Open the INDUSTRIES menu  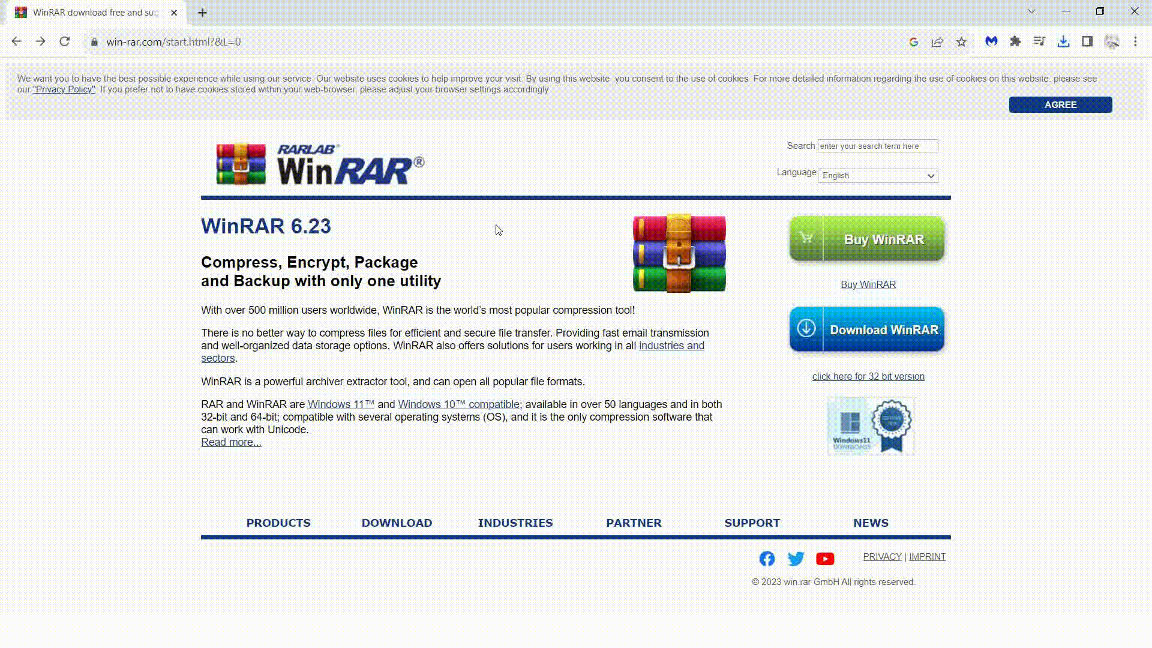point(515,523)
